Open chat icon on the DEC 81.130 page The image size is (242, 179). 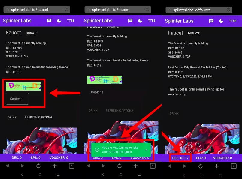point(211,21)
